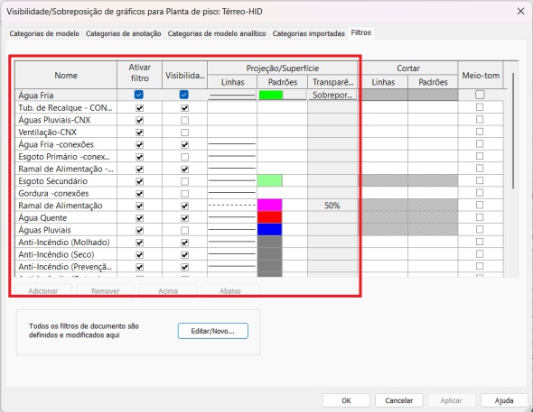Disable visibility for Água Fria -conexões
533x412 pixels.
(184, 144)
